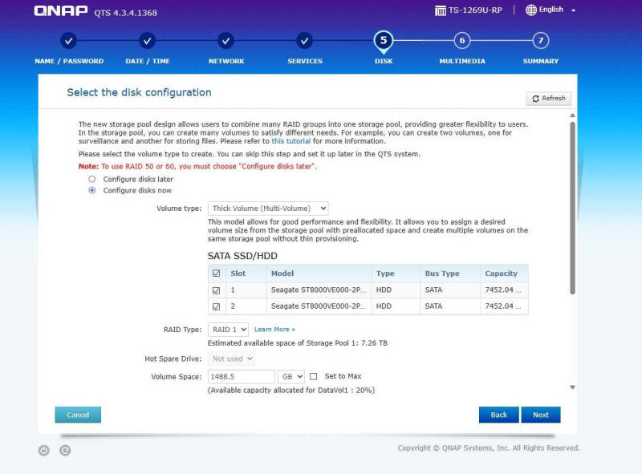Go to step 1 Name / Password
The height and width of the screenshot is (474, 642).
pos(69,41)
